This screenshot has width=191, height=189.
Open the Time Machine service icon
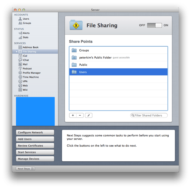point(20,77)
